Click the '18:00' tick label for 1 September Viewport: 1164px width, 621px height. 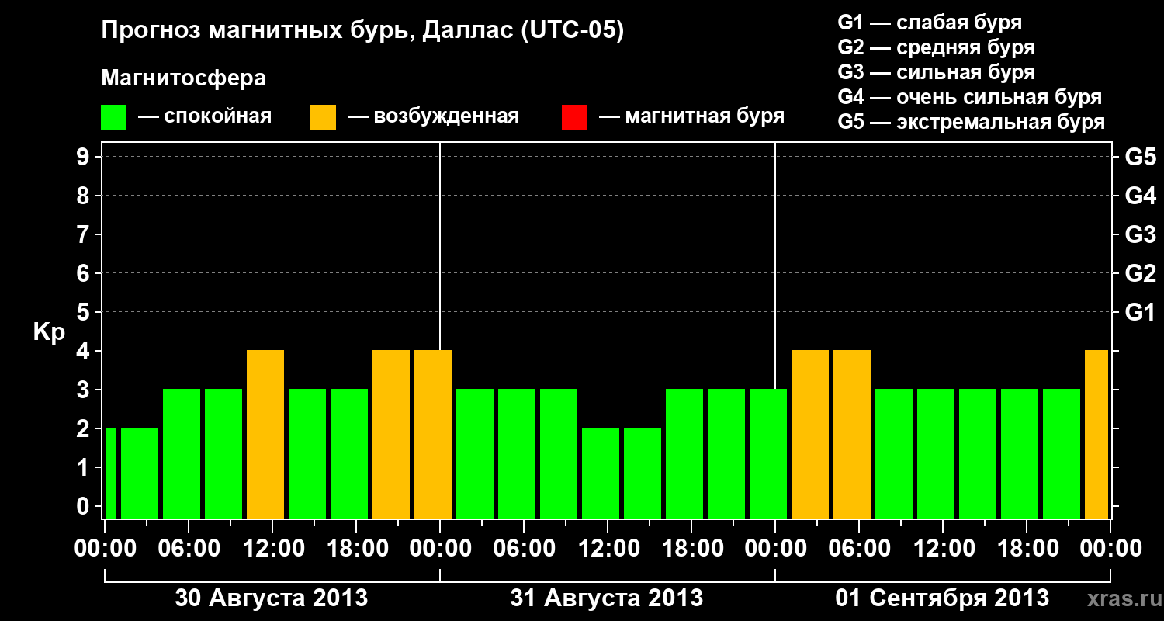(1027, 549)
